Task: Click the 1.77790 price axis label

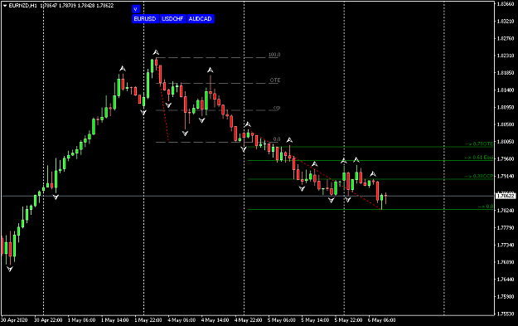Action: click(506, 227)
